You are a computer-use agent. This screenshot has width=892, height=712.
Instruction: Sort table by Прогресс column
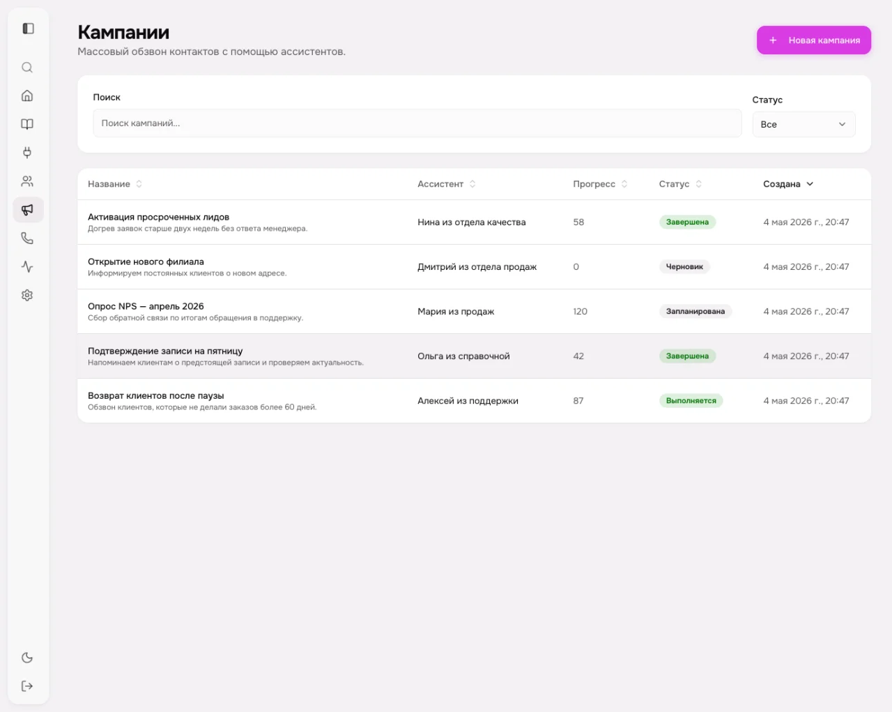coord(600,184)
